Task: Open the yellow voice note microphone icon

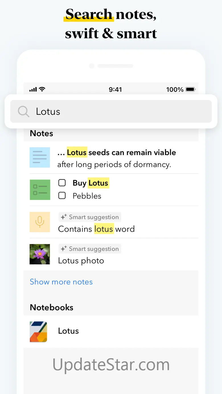Action: 40,222
